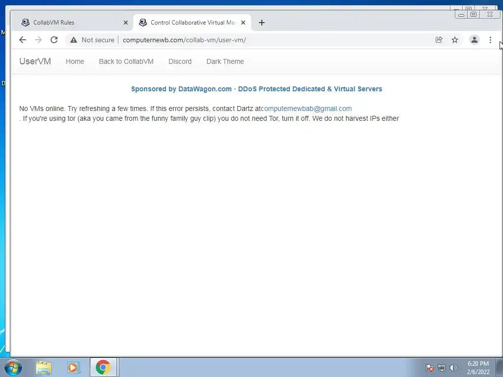Open the Discord nav link
Viewport: 503px width, 377px height.
pos(180,61)
